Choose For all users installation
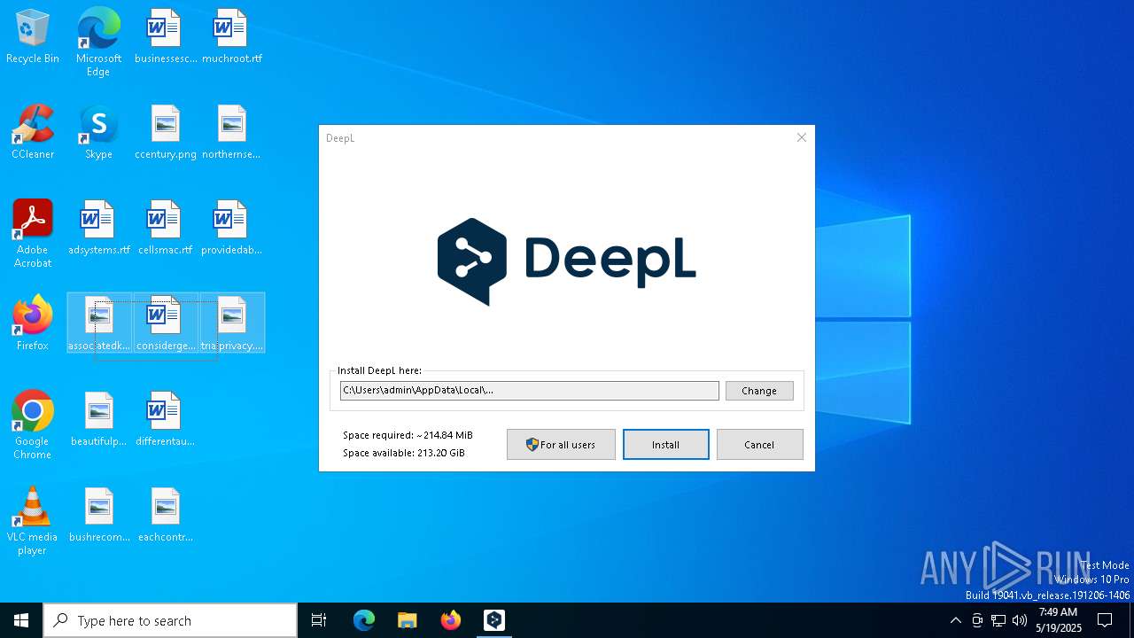 pyautogui.click(x=561, y=445)
